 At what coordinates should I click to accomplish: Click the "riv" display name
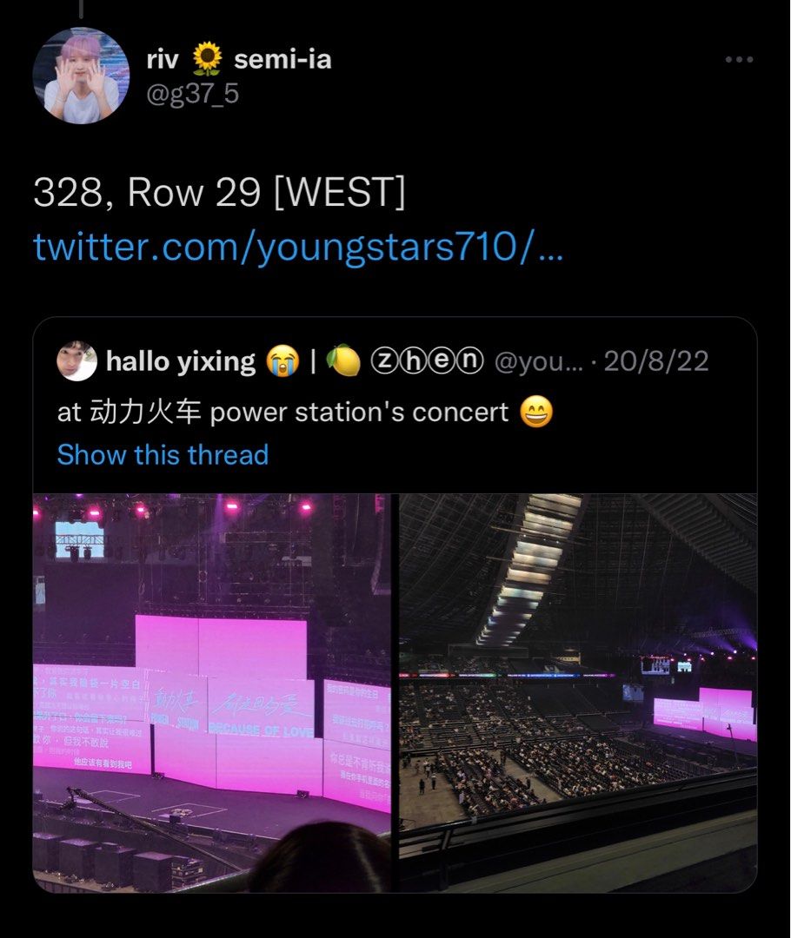tap(163, 59)
